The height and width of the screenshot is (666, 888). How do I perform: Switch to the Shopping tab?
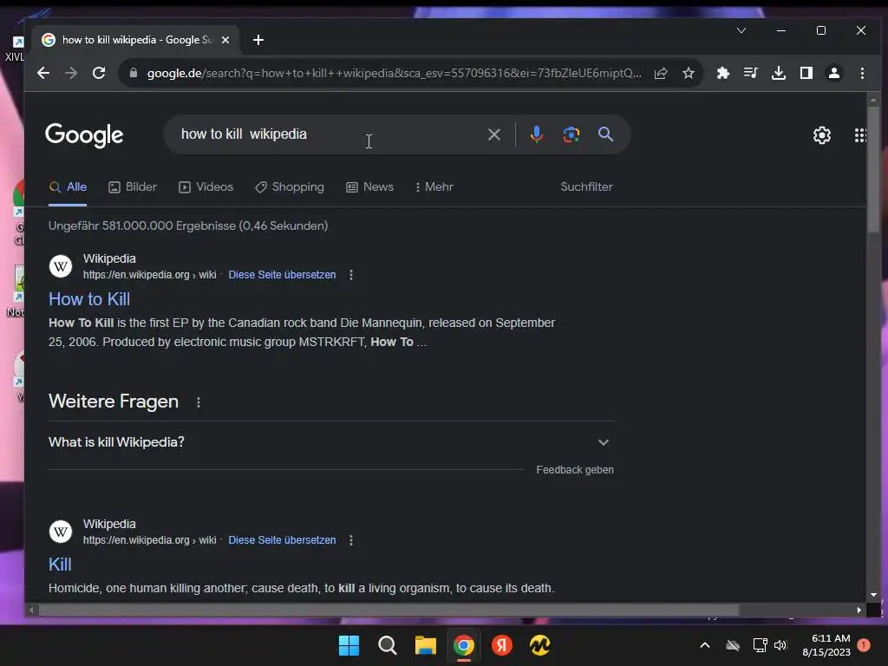pos(290,187)
